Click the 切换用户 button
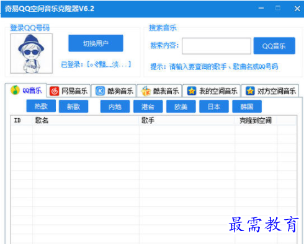The width and height of the screenshot is (304, 244). pos(96,43)
